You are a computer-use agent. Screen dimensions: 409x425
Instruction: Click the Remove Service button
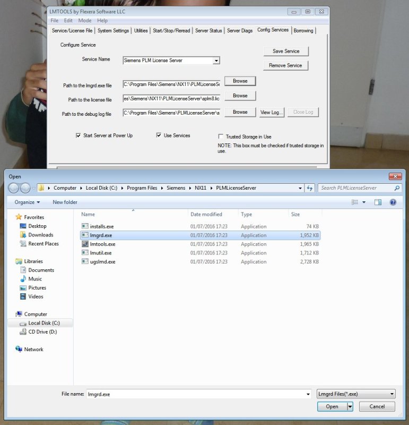coord(285,65)
